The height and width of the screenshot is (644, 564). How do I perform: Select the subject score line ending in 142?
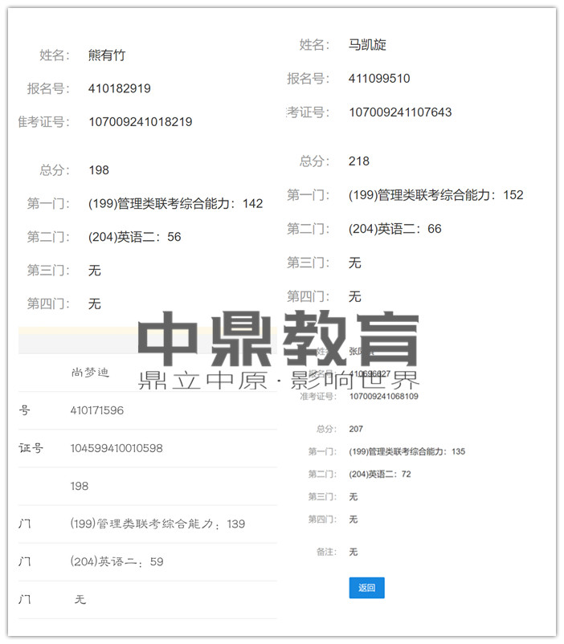click(175, 203)
